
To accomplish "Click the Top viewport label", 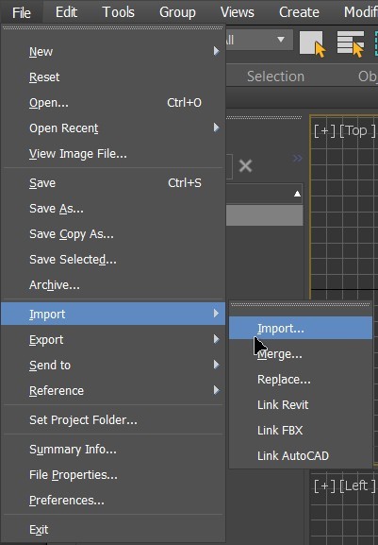I will (x=357, y=131).
